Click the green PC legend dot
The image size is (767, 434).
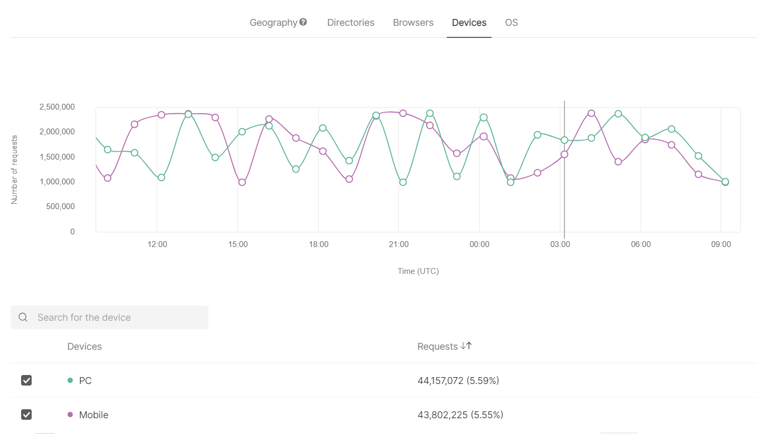[x=70, y=380]
